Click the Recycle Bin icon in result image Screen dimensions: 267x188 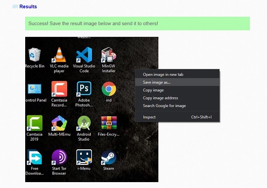(x=34, y=55)
